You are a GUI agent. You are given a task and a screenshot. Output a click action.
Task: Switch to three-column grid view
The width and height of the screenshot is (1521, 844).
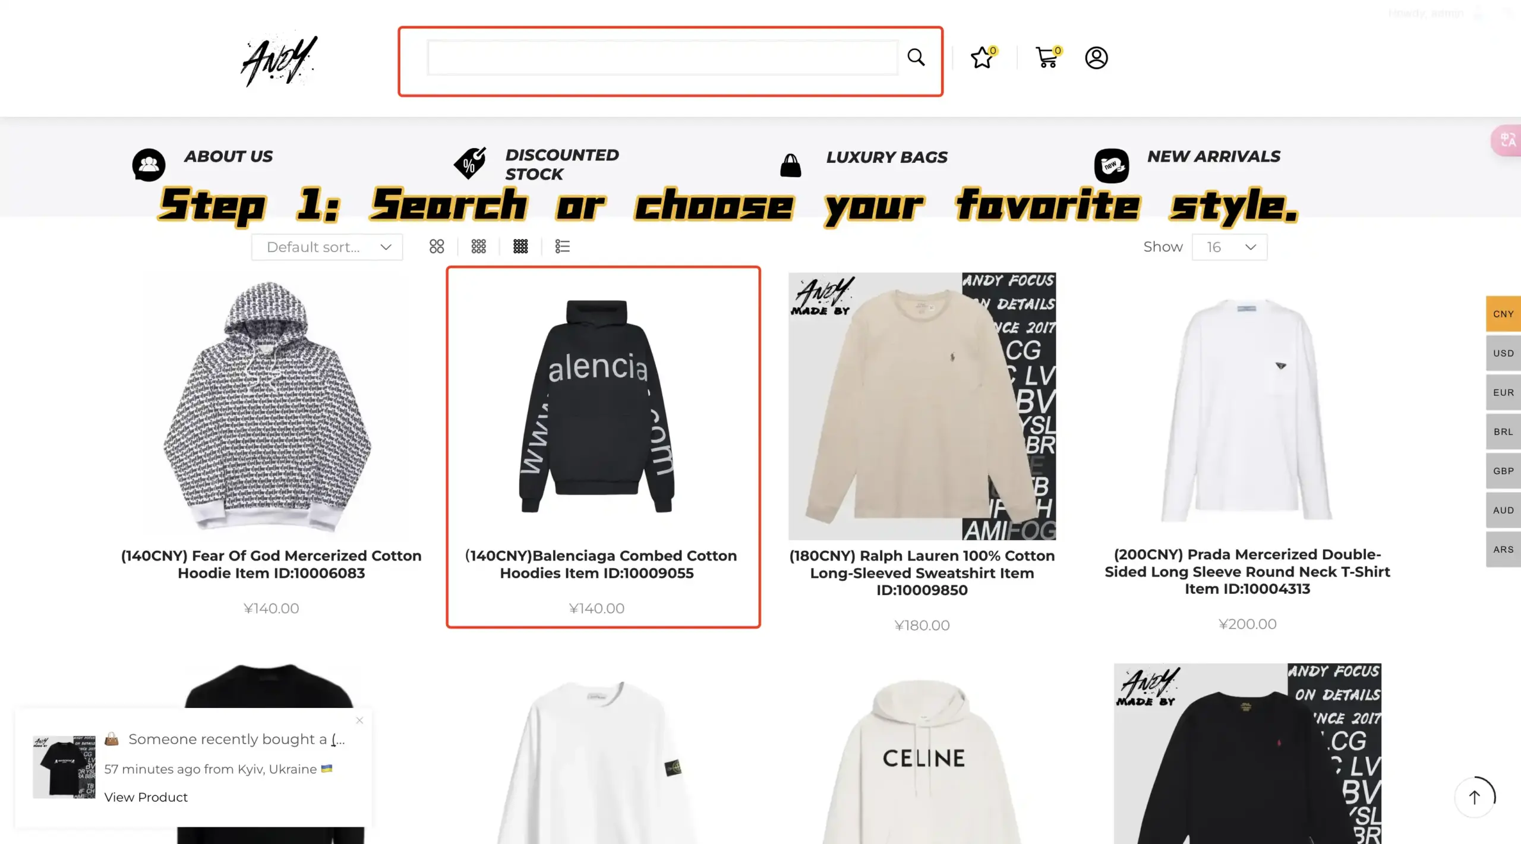point(479,247)
